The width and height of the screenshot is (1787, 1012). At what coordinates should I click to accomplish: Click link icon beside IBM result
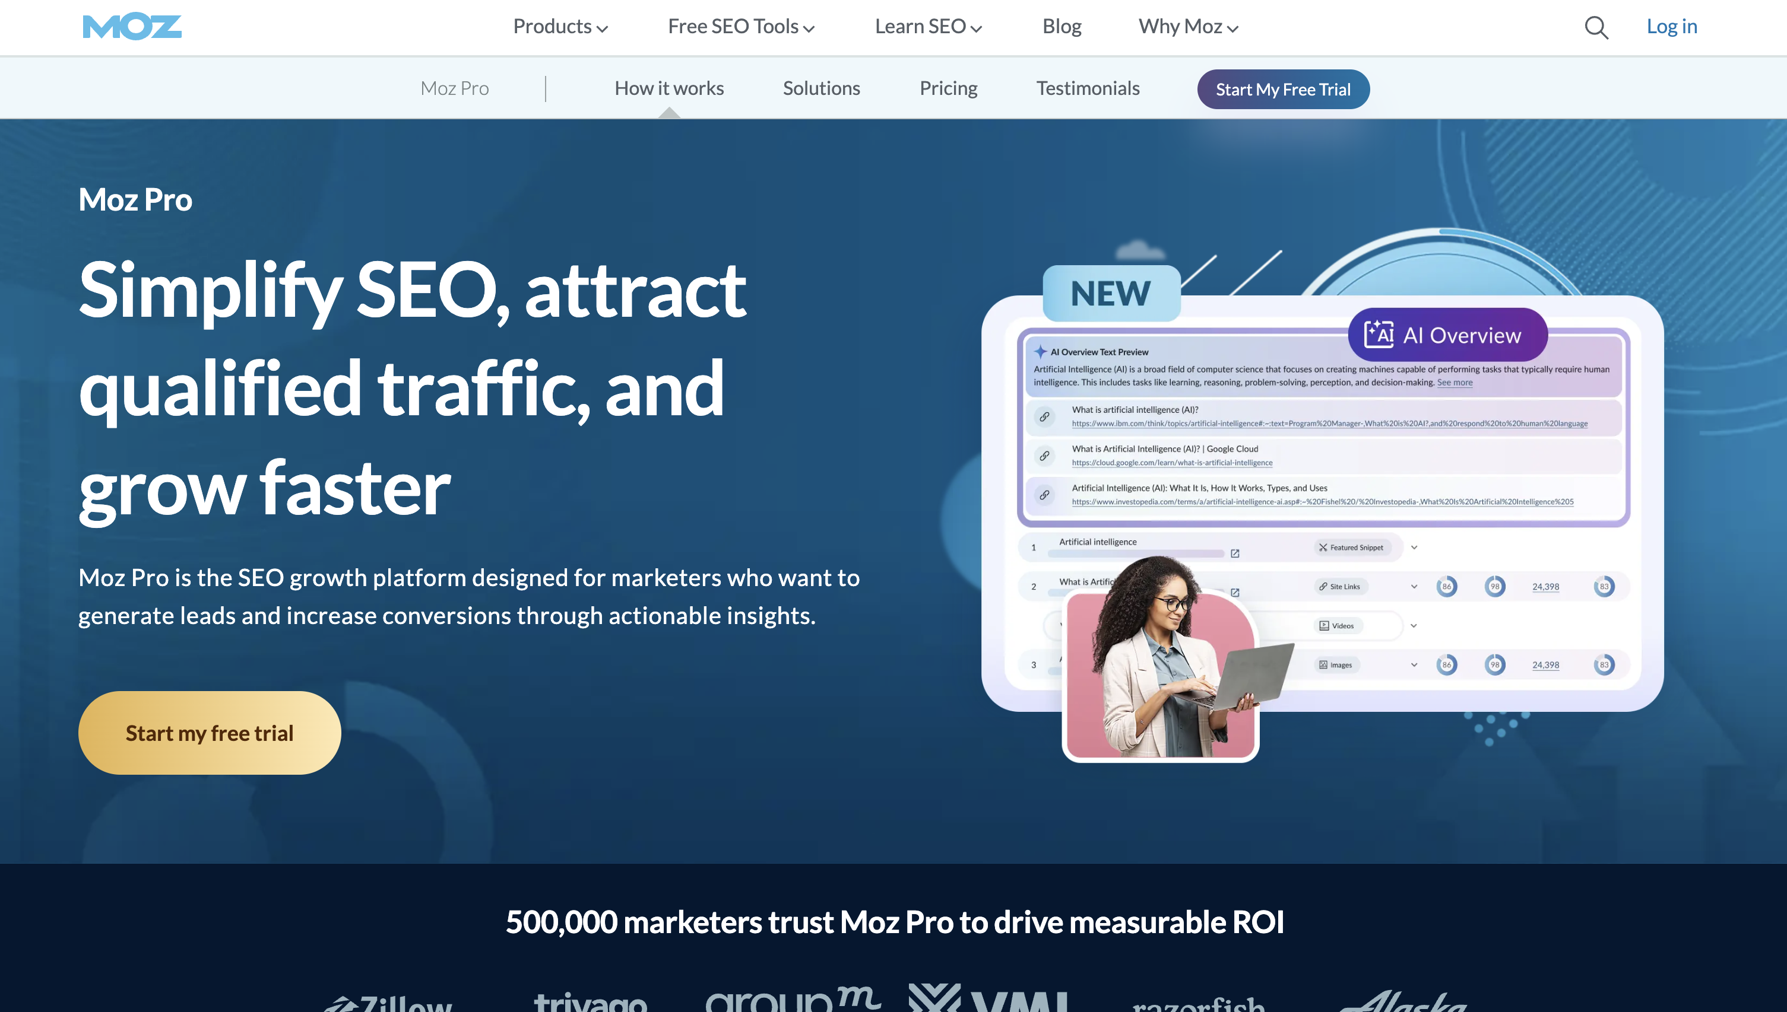point(1044,416)
